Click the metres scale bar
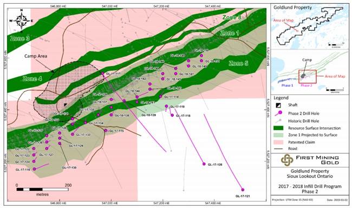This screenshot has width=352, height=208. coord(42,190)
